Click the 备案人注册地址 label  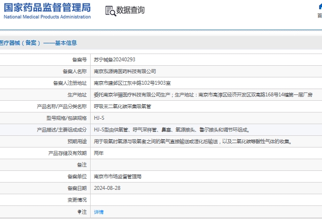(x=70, y=83)
